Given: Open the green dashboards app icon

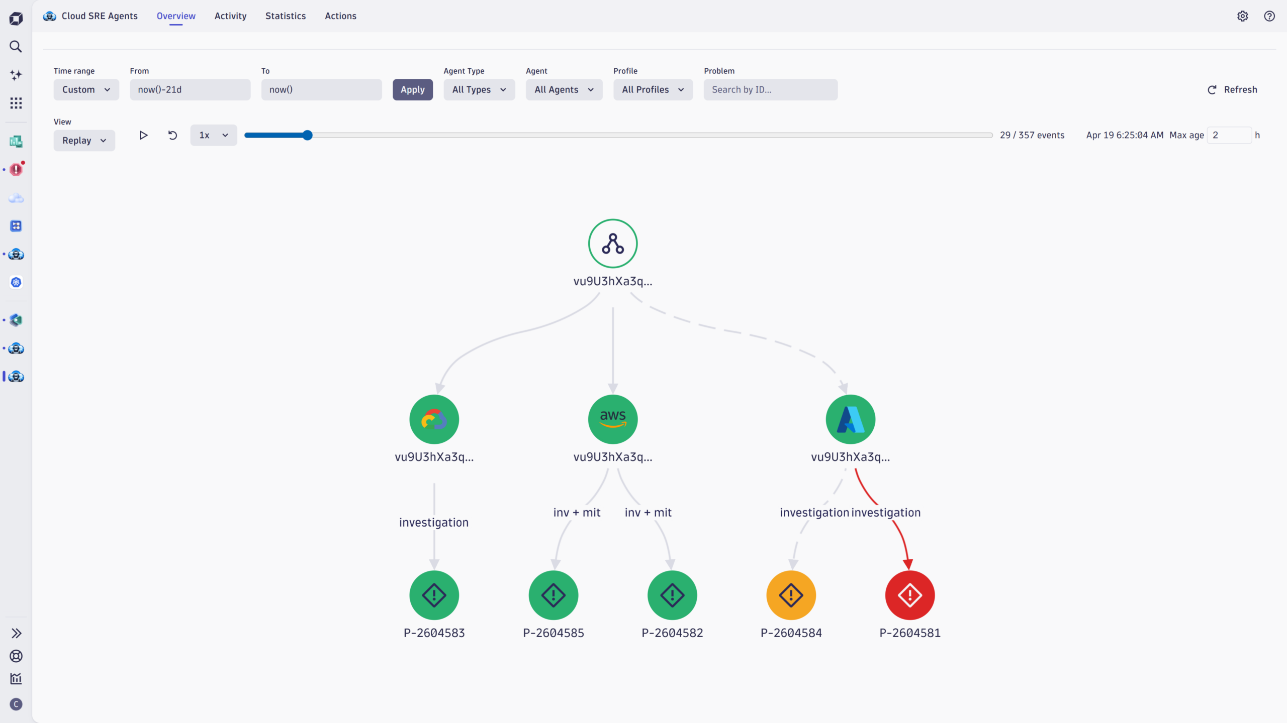Looking at the screenshot, I should coord(16,142).
